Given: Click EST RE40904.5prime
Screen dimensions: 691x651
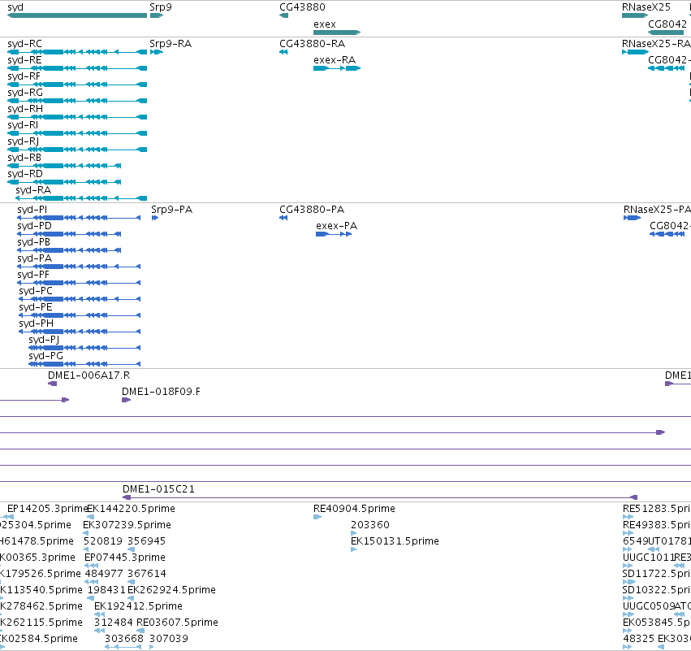Looking at the screenshot, I should [x=354, y=509].
